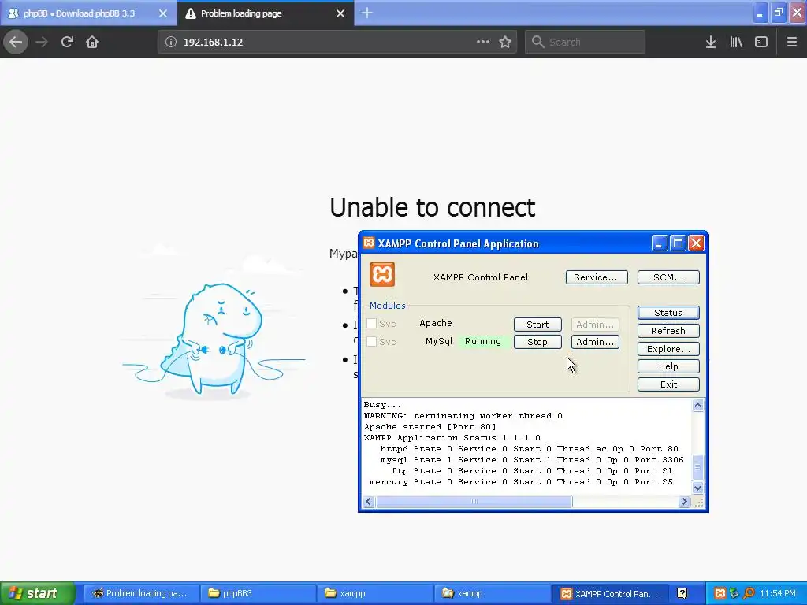Click the 'mysql State 1' log line
Viewport: 807px width, 605px height.
click(x=532, y=460)
